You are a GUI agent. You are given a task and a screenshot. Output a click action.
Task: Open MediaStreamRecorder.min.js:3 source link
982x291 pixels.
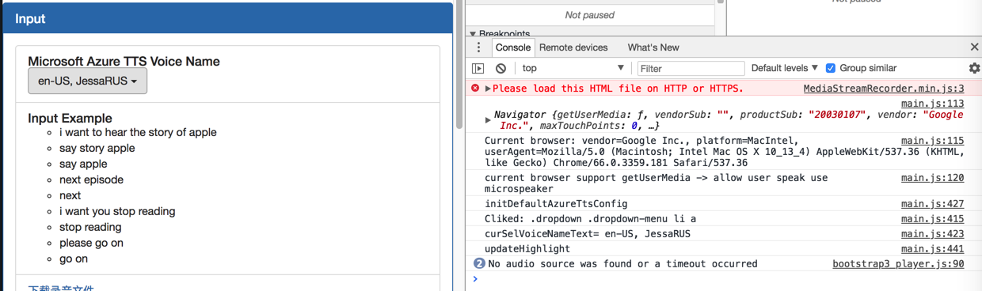click(x=884, y=89)
